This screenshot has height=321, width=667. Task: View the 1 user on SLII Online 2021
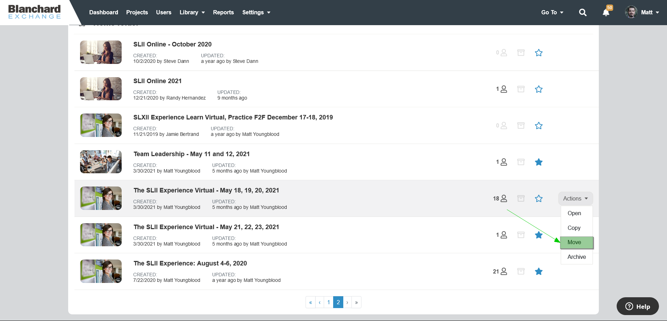pyautogui.click(x=502, y=89)
